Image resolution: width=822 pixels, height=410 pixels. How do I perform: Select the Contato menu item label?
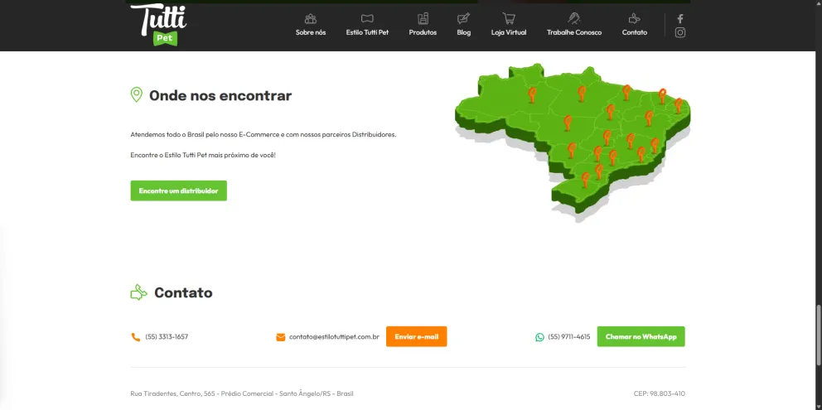(635, 32)
